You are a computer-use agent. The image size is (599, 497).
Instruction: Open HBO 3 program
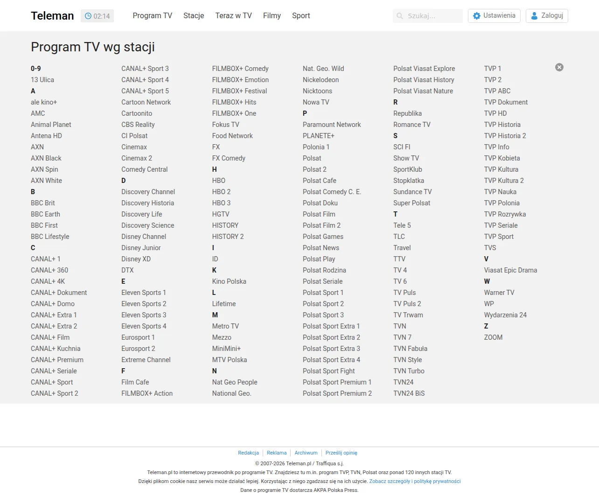click(x=221, y=203)
